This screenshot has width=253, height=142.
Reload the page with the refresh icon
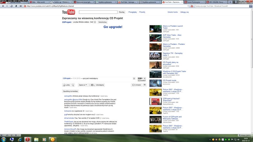point(11,6)
